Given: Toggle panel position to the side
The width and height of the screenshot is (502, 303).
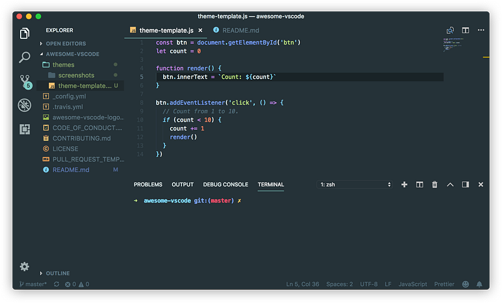Looking at the screenshot, I should [x=465, y=184].
